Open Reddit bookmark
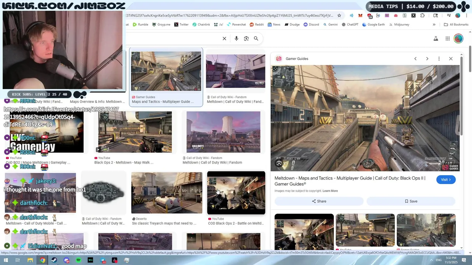The height and width of the screenshot is (265, 472). click(257, 25)
